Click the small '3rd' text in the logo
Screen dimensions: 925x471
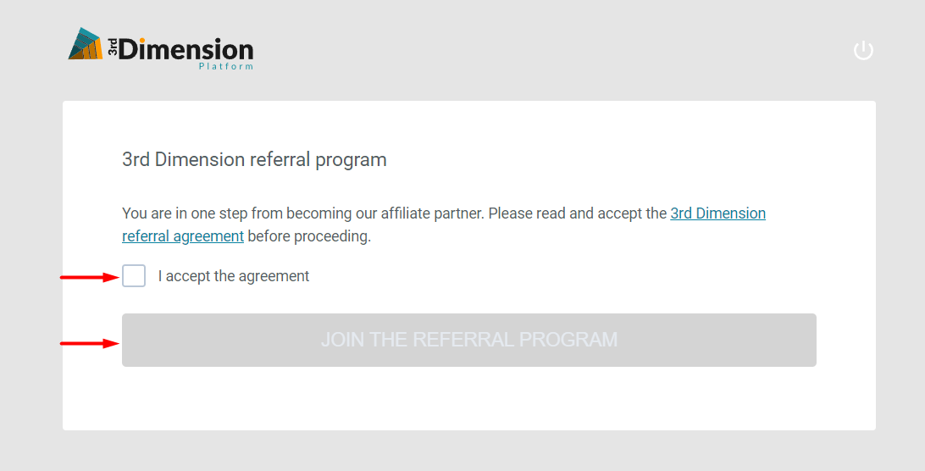coord(112,47)
